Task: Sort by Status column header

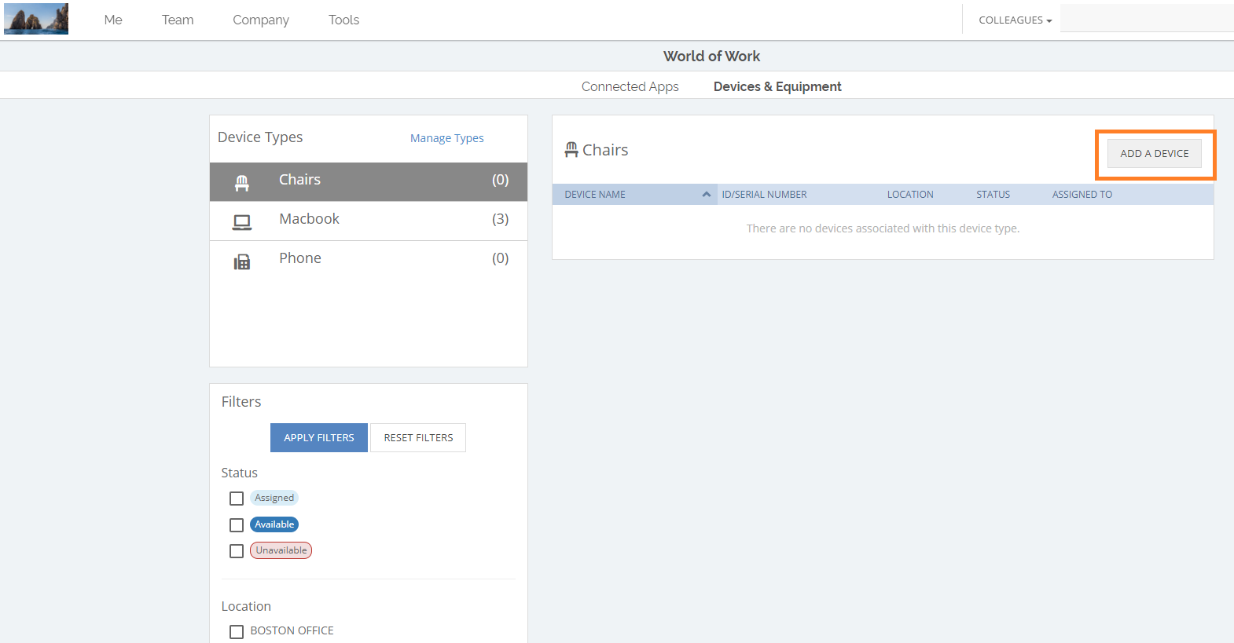Action: 993,195
